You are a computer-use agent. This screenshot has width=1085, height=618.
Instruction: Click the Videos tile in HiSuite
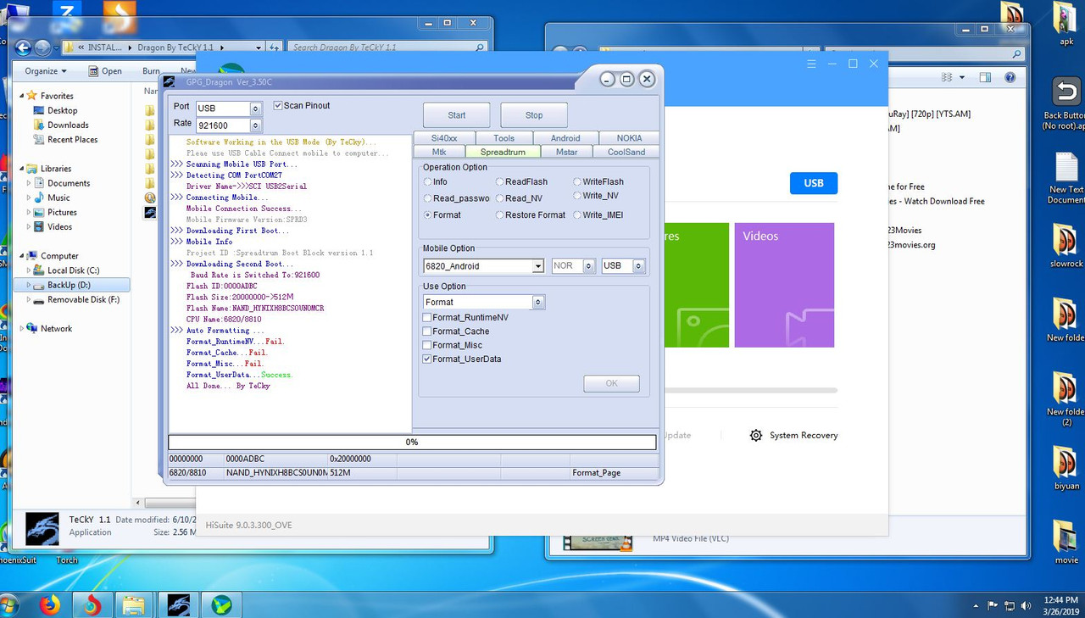coord(784,285)
